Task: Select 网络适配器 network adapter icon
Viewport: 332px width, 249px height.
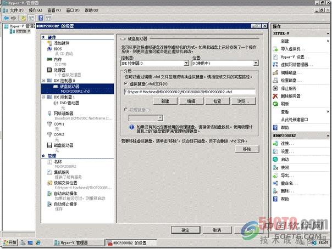Action: click(x=49, y=114)
